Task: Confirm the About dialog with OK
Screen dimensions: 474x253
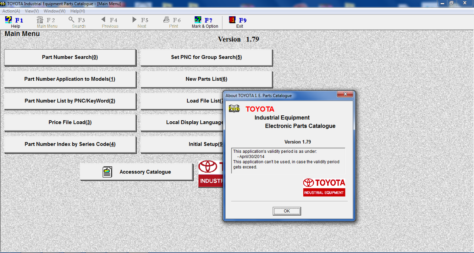Action: pyautogui.click(x=287, y=211)
